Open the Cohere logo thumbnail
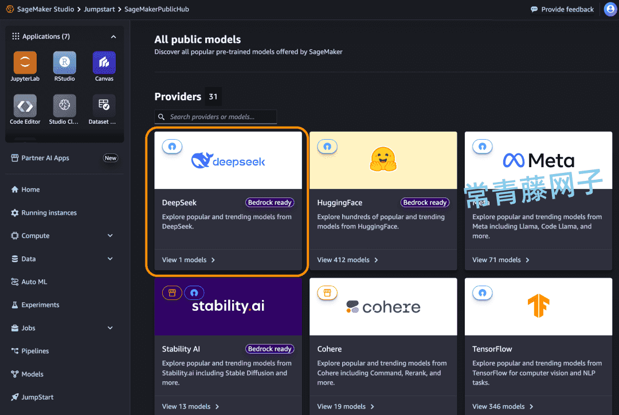Image resolution: width=619 pixels, height=415 pixels. (x=383, y=307)
